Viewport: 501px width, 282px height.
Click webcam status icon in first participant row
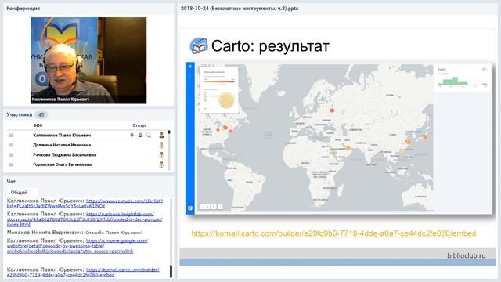(140, 136)
